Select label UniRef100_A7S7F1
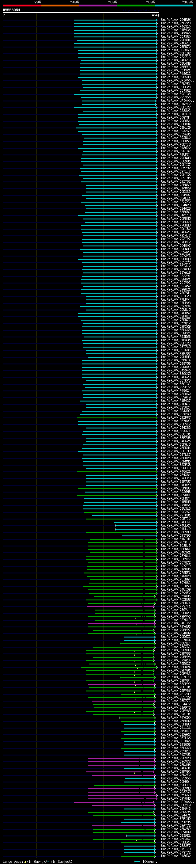196x864 pixels. (176, 607)
